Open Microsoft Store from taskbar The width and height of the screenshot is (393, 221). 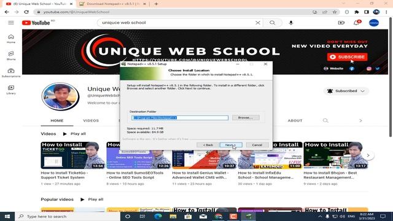point(188,216)
